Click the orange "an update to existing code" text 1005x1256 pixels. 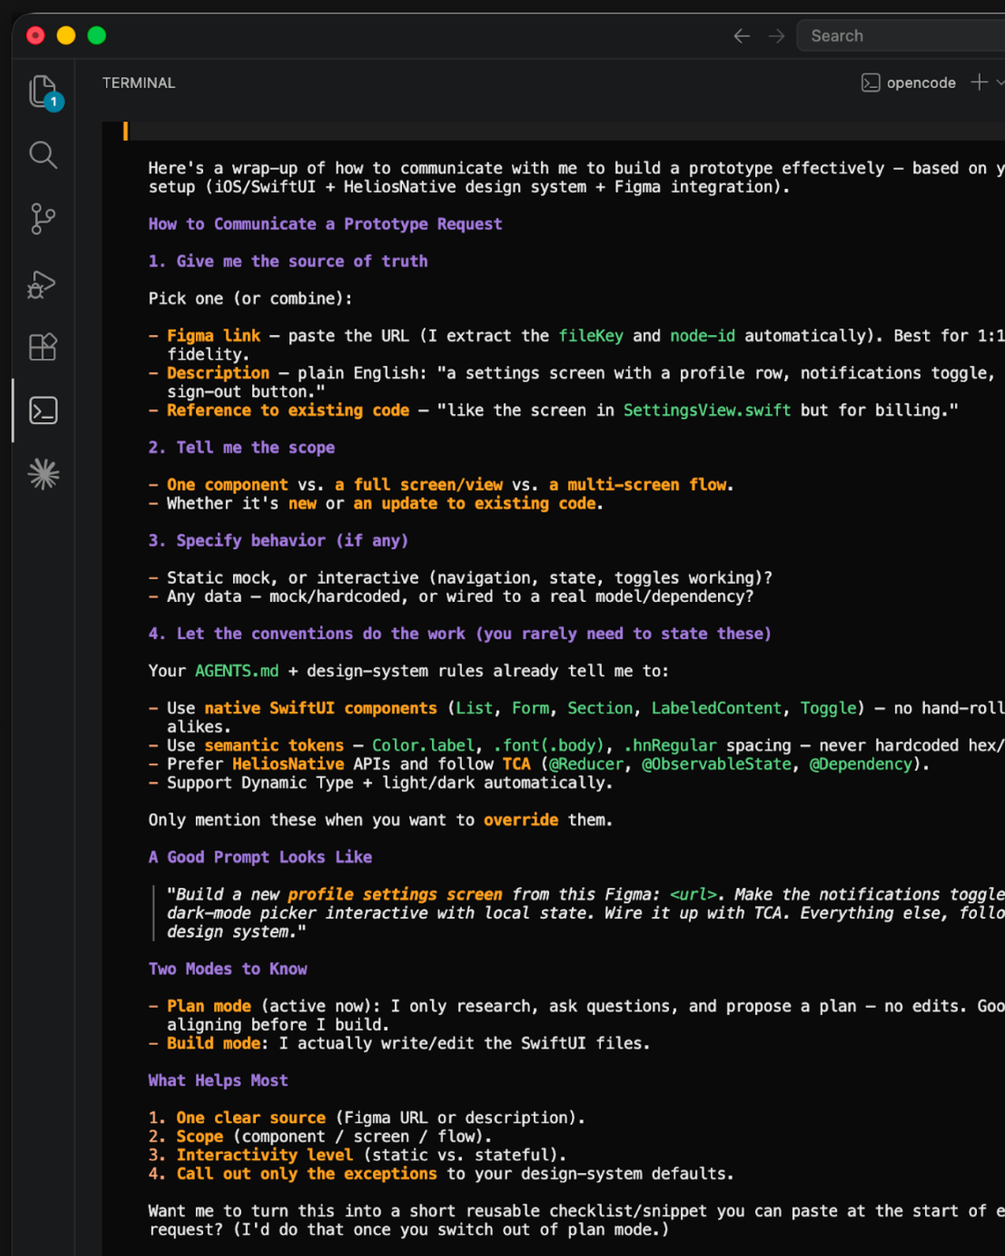point(475,504)
